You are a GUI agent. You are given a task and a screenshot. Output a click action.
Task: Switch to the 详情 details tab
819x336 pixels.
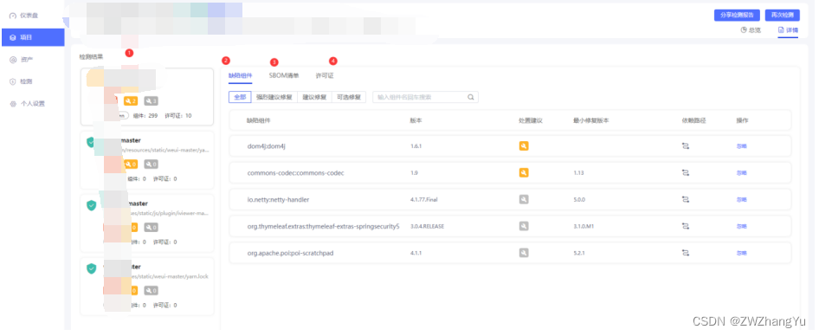coord(788,29)
